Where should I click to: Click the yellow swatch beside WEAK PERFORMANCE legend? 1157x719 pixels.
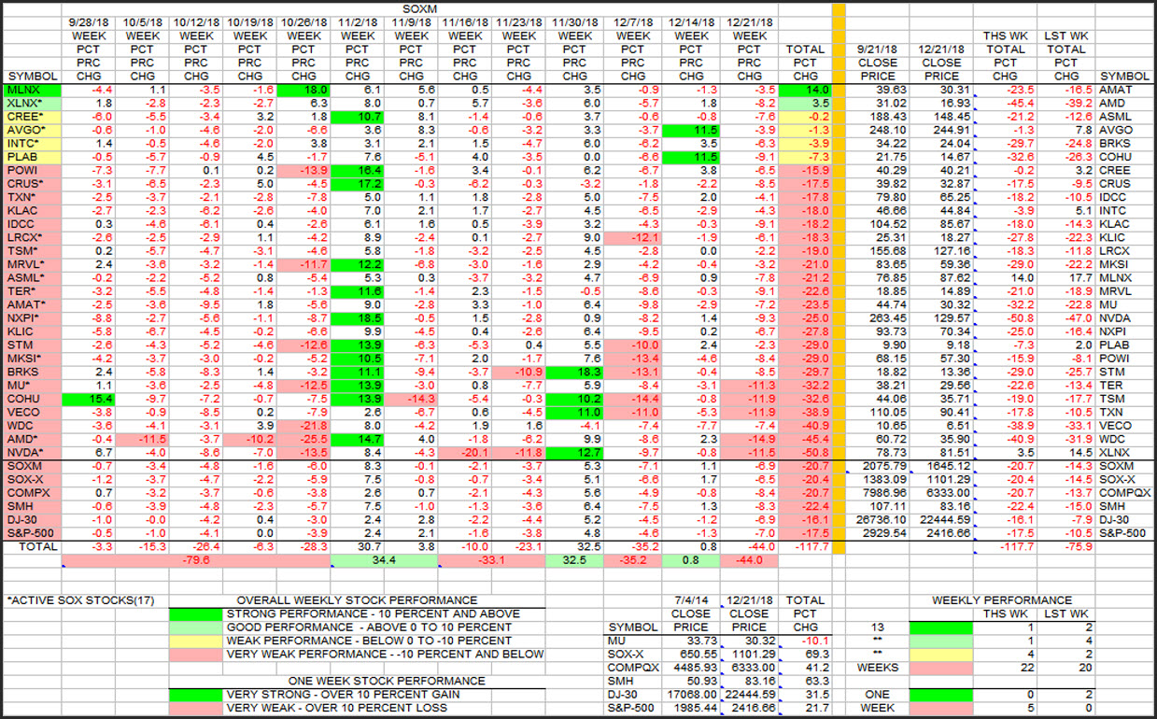[196, 641]
